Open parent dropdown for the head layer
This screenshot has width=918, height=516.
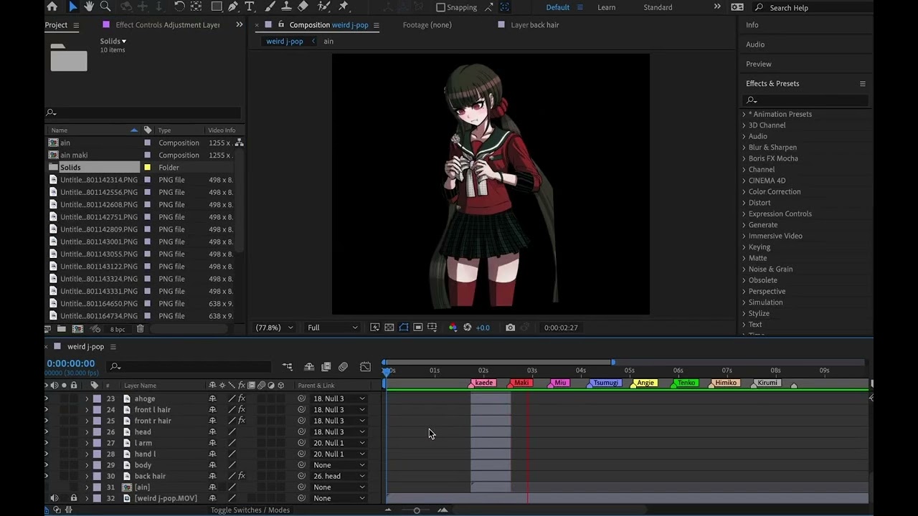[339, 432]
